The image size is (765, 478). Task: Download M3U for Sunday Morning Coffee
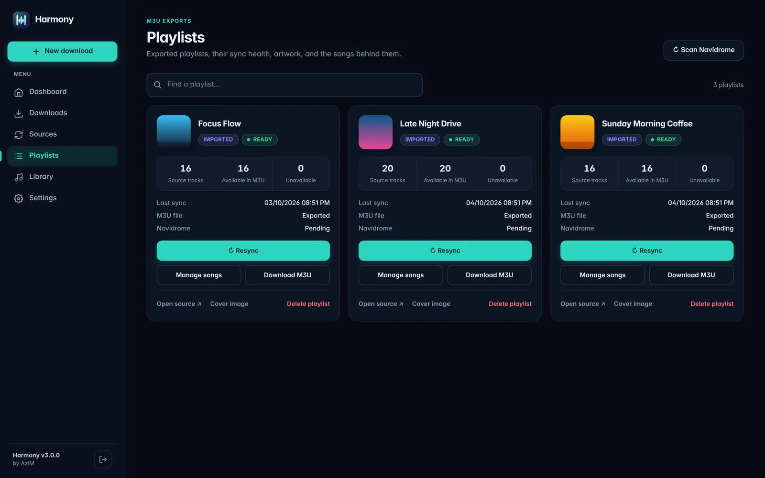pyautogui.click(x=691, y=275)
